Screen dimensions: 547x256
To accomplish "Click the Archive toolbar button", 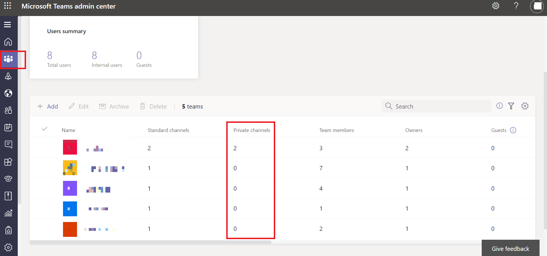I will (x=114, y=106).
